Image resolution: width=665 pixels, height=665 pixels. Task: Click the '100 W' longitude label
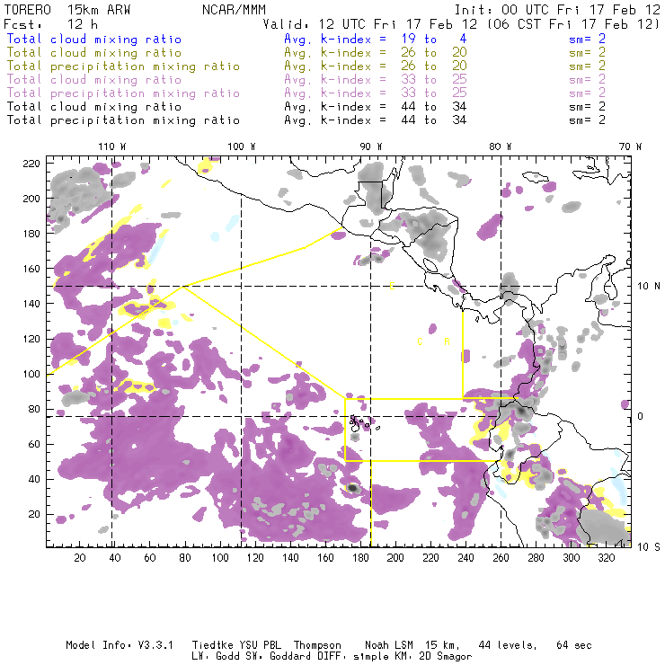pyautogui.click(x=242, y=146)
